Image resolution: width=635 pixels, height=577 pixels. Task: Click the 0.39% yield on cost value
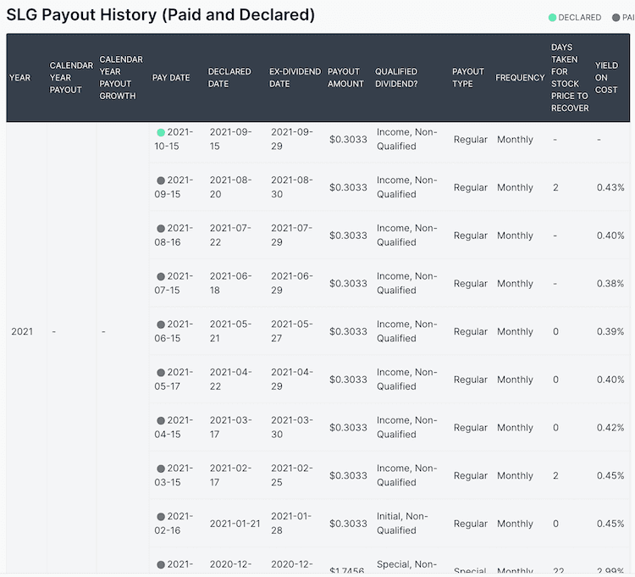pos(610,331)
